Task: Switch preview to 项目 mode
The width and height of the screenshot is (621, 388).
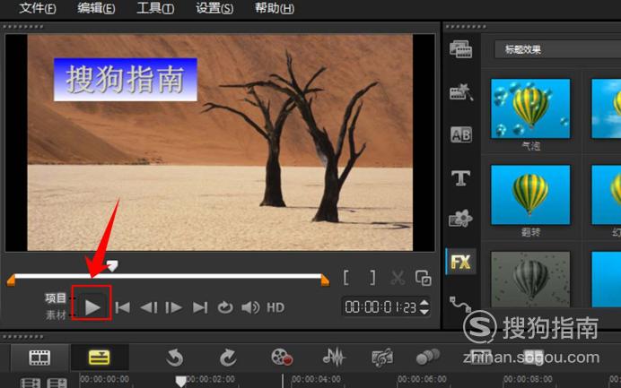Action: tap(56, 297)
